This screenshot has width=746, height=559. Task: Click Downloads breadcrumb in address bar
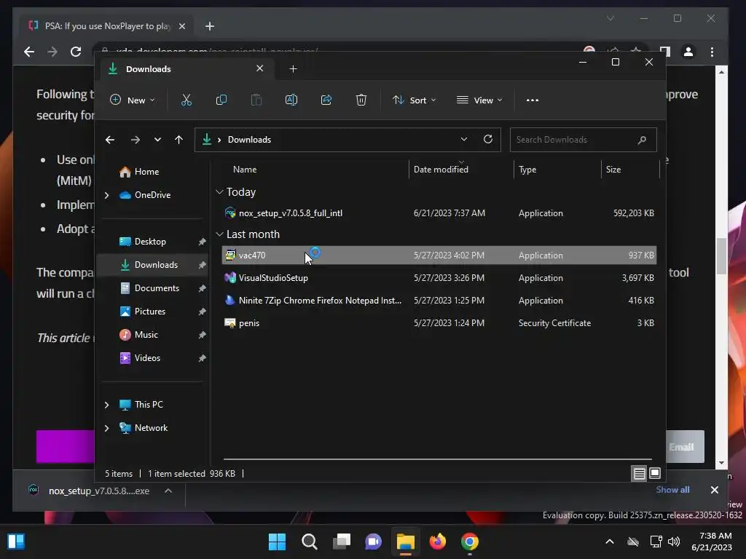249,140
